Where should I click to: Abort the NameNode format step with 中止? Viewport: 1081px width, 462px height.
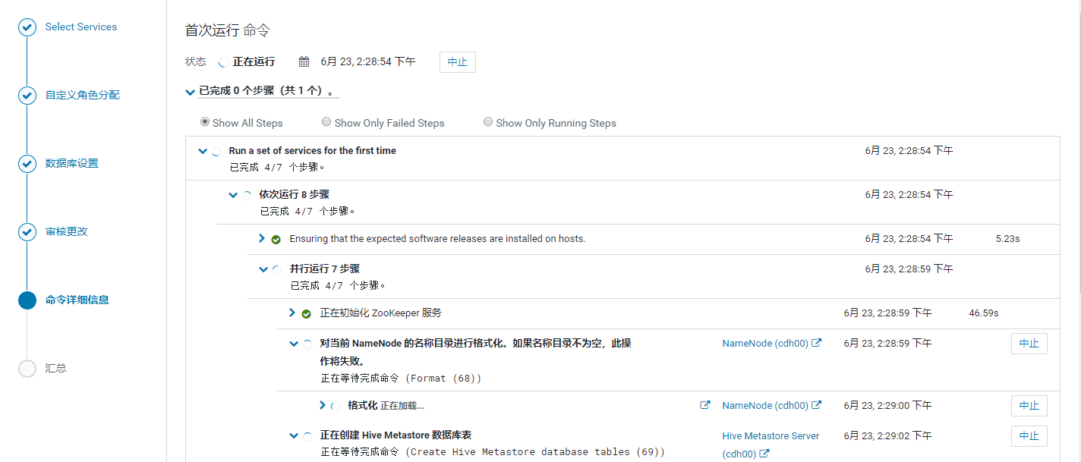[1029, 344]
